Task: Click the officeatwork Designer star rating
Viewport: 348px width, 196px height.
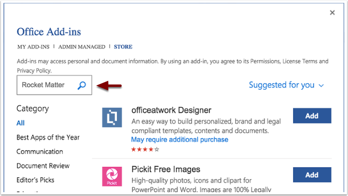Action: [145, 149]
